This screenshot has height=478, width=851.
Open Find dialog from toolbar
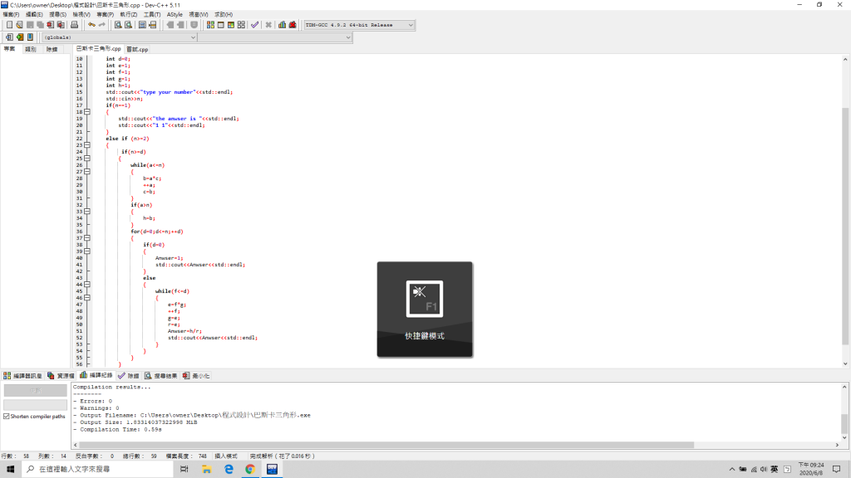(118, 25)
